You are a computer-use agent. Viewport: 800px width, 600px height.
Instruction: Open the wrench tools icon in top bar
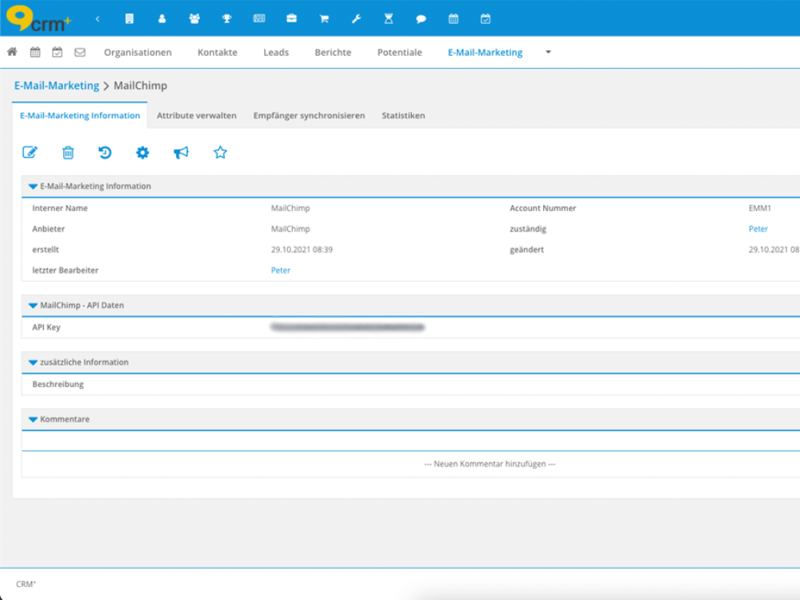356,18
